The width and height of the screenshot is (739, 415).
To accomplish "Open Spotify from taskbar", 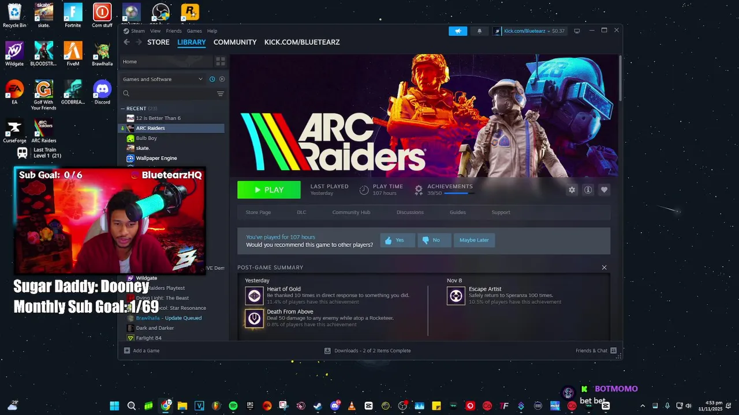I will tap(233, 406).
